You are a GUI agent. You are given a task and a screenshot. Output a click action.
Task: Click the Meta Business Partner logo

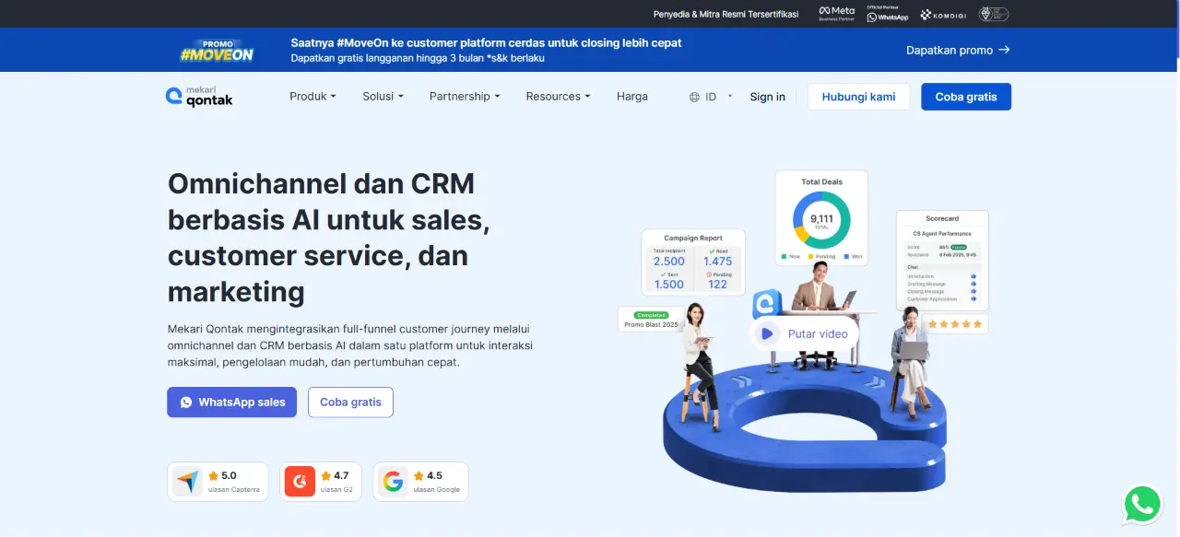tap(837, 14)
